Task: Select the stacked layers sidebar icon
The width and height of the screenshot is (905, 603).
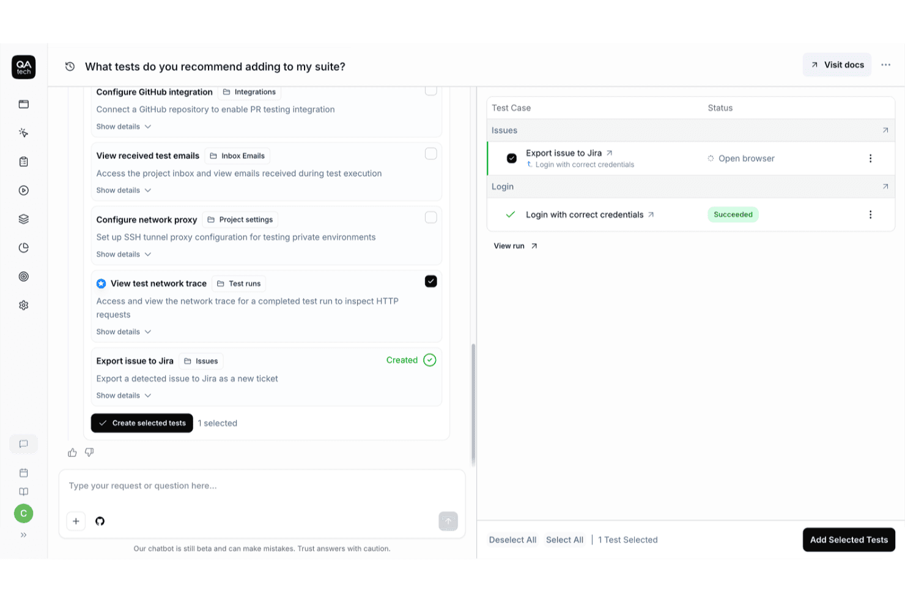Action: coord(24,219)
